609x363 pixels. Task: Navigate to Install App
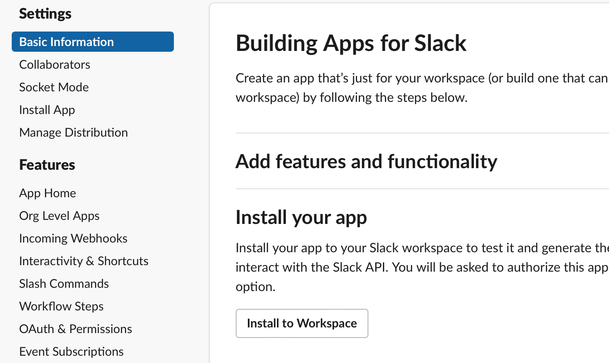point(47,110)
